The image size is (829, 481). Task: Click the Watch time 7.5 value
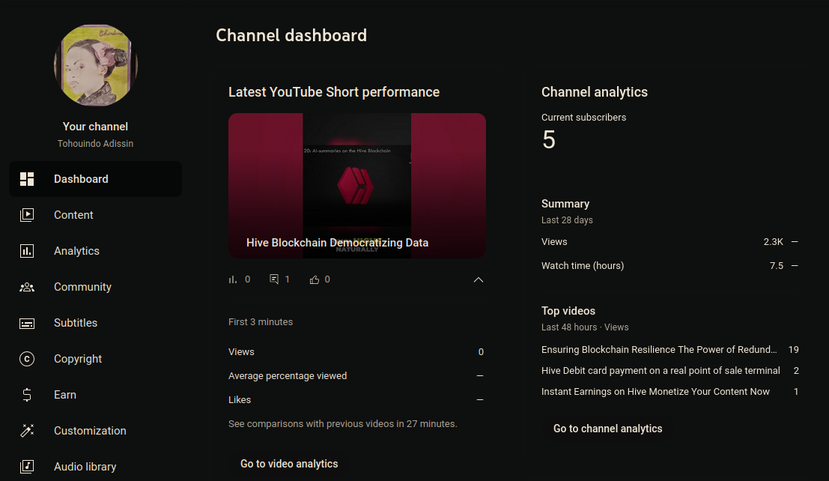tap(776, 266)
